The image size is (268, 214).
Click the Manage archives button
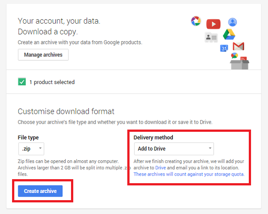click(43, 55)
